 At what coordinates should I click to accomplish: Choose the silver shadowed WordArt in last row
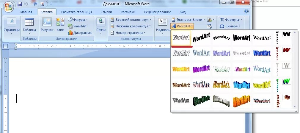click(181, 100)
